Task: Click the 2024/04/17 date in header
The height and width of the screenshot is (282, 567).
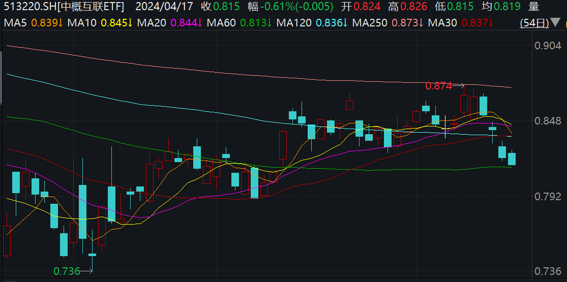Action: pos(165,7)
